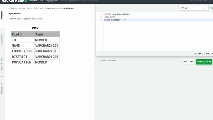Click the HackerRank logo

[14, 1]
